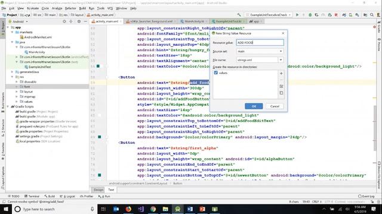Click the gutter color marker on line 76
The height and width of the screenshot is (214, 382).
pyautogui.click(x=100, y=175)
